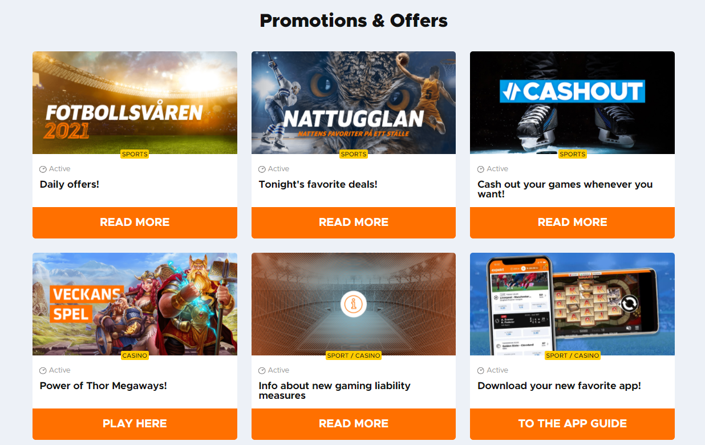705x445 pixels.
Task: Open the Cashout banner image
Action: click(572, 103)
